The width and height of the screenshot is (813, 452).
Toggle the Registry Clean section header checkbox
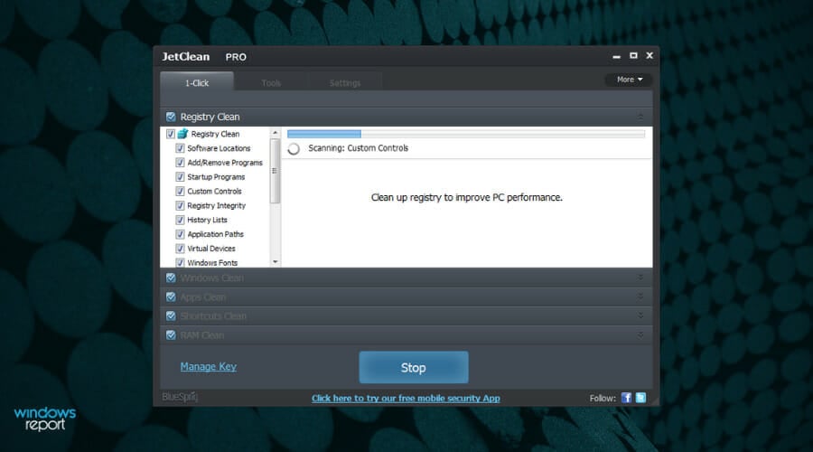171,117
